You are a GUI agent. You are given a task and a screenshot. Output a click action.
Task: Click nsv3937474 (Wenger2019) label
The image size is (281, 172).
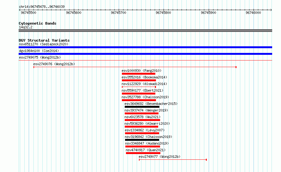(x=146, y=110)
